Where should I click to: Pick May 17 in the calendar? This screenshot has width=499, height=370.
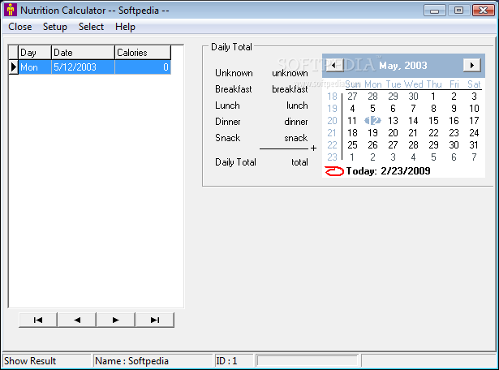pos(474,121)
